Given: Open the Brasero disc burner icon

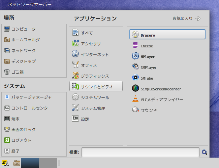Looking at the screenshot, I should point(135,34).
